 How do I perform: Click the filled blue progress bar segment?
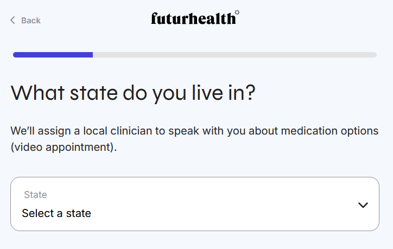[53, 54]
